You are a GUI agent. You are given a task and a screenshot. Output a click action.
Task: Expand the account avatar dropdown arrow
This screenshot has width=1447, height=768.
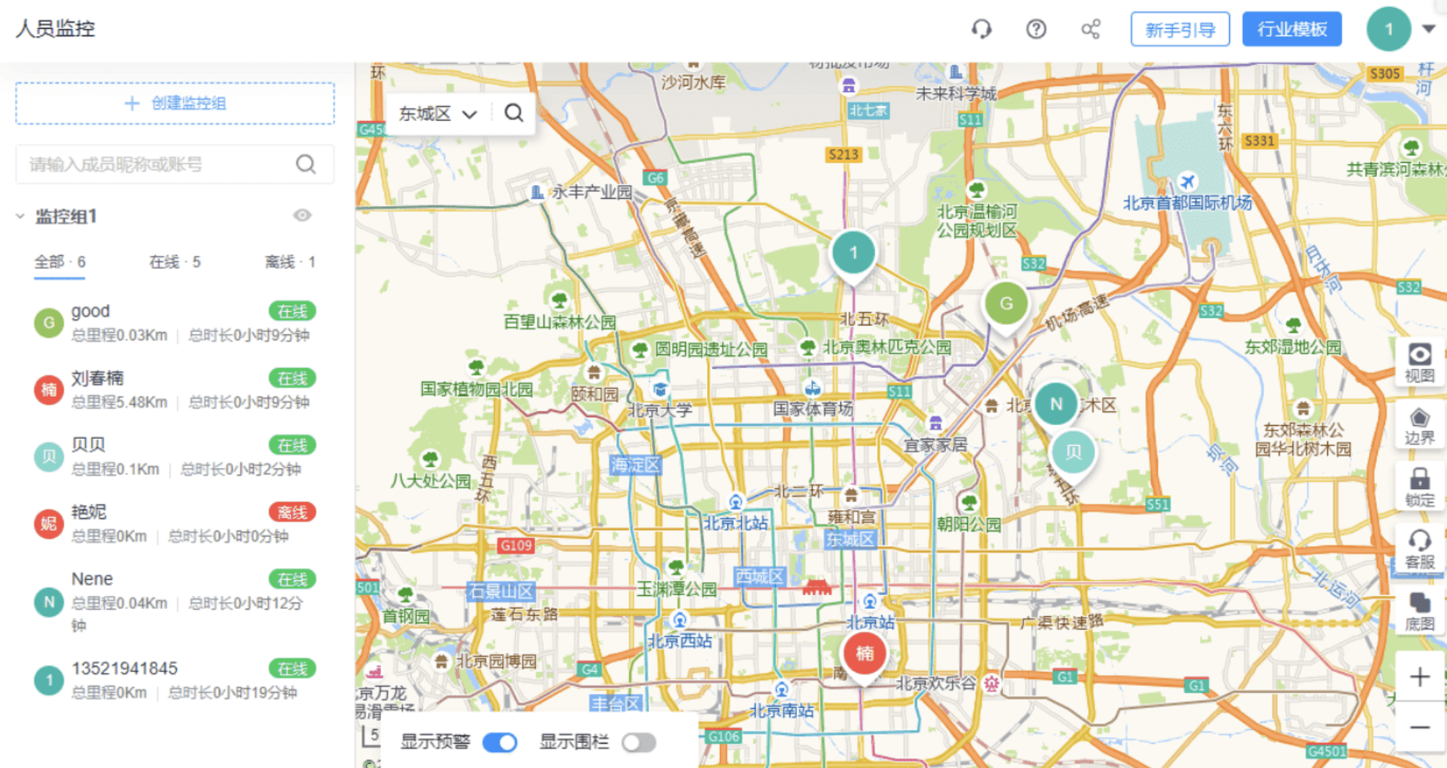coord(1428,30)
